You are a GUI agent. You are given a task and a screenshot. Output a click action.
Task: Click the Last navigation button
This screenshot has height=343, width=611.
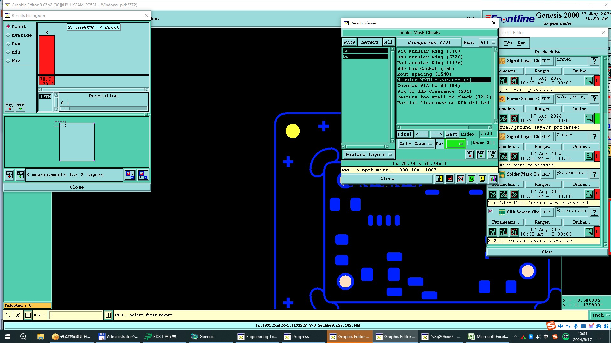coord(451,134)
